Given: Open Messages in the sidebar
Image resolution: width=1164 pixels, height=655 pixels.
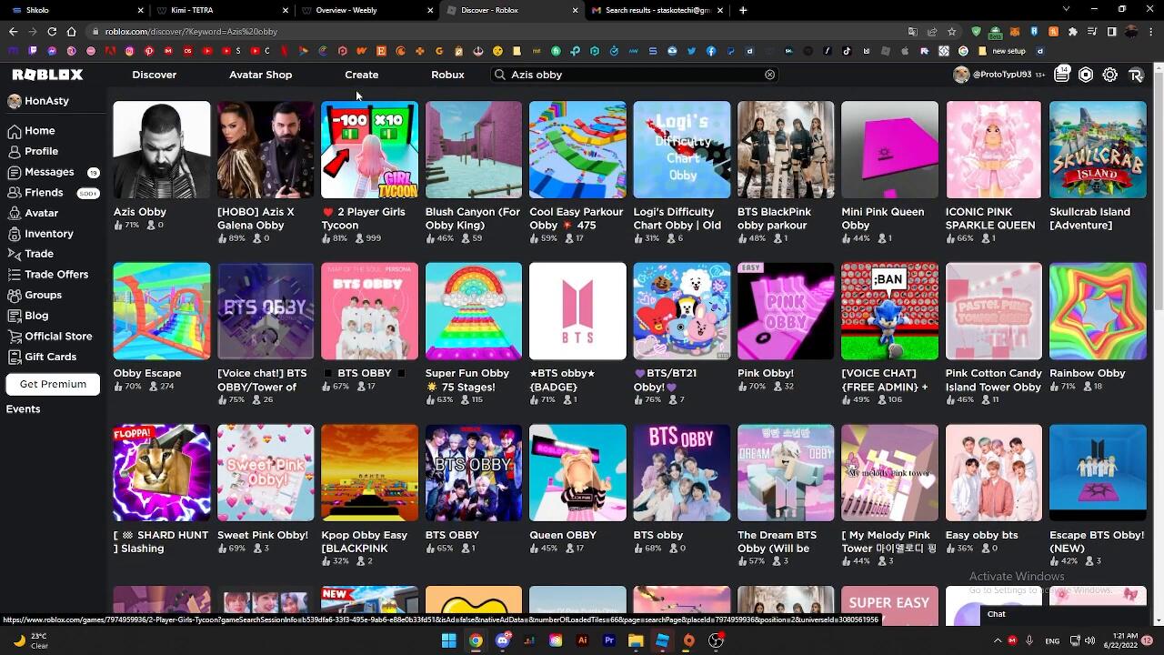Looking at the screenshot, I should 49,172.
